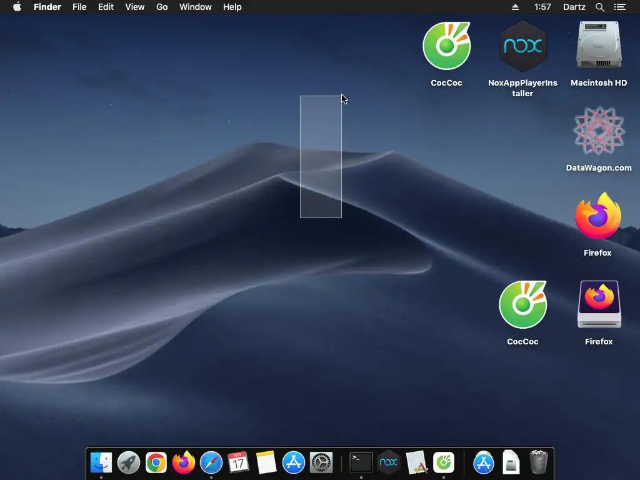This screenshot has height=480, width=640.
Task: Click the 1:57 clock in menu bar
Action: pyautogui.click(x=542, y=7)
